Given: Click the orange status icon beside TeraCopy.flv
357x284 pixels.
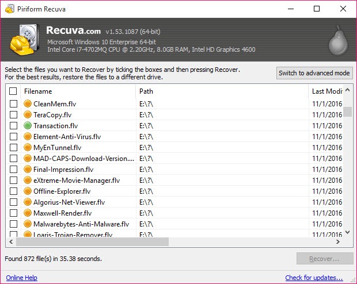Looking at the screenshot, I should tap(27, 115).
